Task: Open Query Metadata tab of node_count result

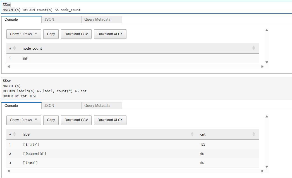Action: coord(101,20)
